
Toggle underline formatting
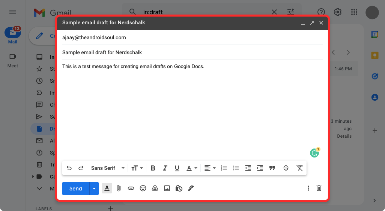coord(177,168)
